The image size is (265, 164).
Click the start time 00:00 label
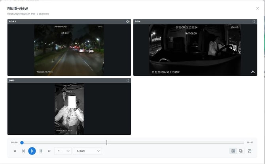[14, 143]
